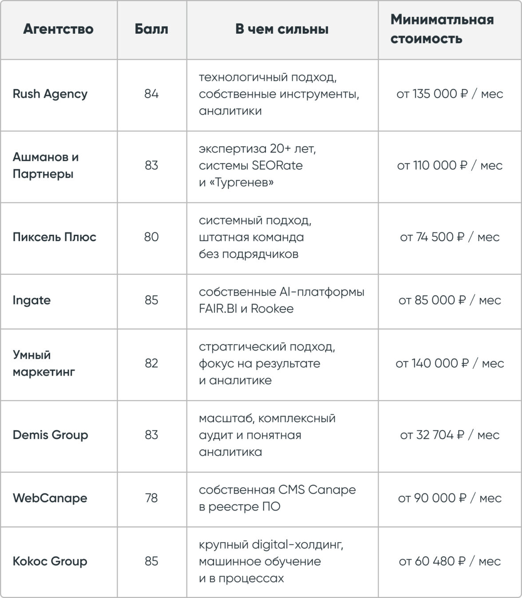Screen dimensions: 522x598
Task: Click WebCanape's score of 78
Action: [x=151, y=498]
